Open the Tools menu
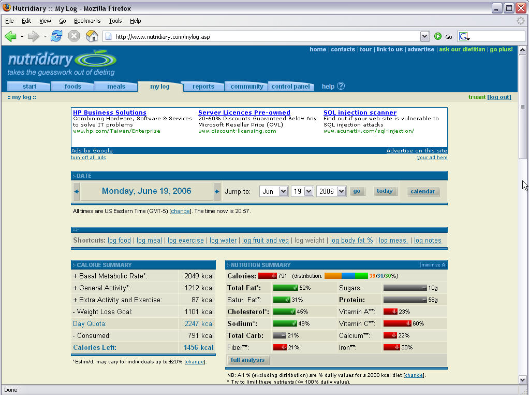529x395 pixels. click(x=115, y=21)
